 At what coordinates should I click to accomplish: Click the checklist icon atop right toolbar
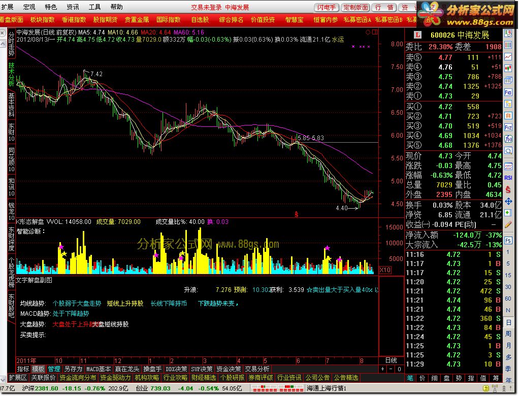508,33
